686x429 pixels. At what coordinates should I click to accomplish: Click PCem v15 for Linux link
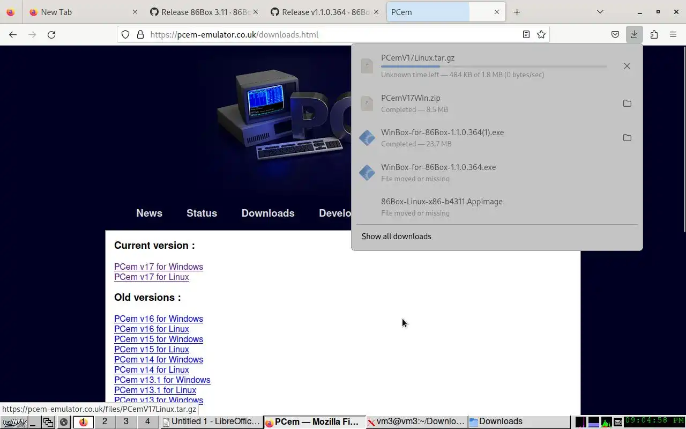click(x=152, y=349)
